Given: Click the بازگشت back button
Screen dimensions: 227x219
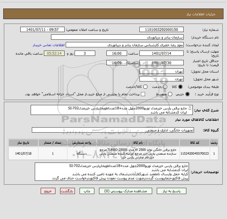Looking at the screenshot, I should [68, 191].
